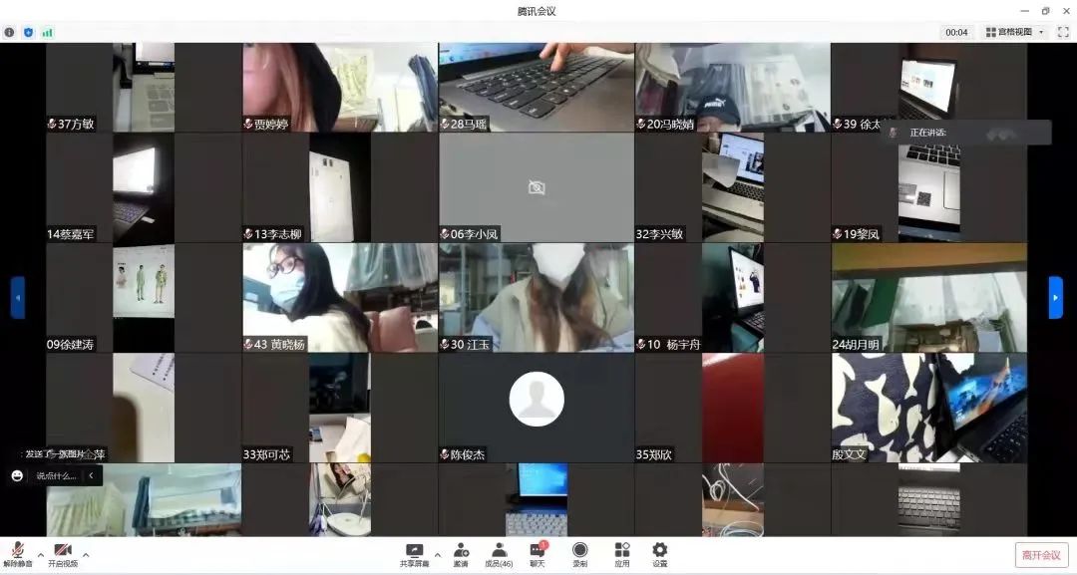
Task: Go to next page of video grid
Action: click(1055, 297)
